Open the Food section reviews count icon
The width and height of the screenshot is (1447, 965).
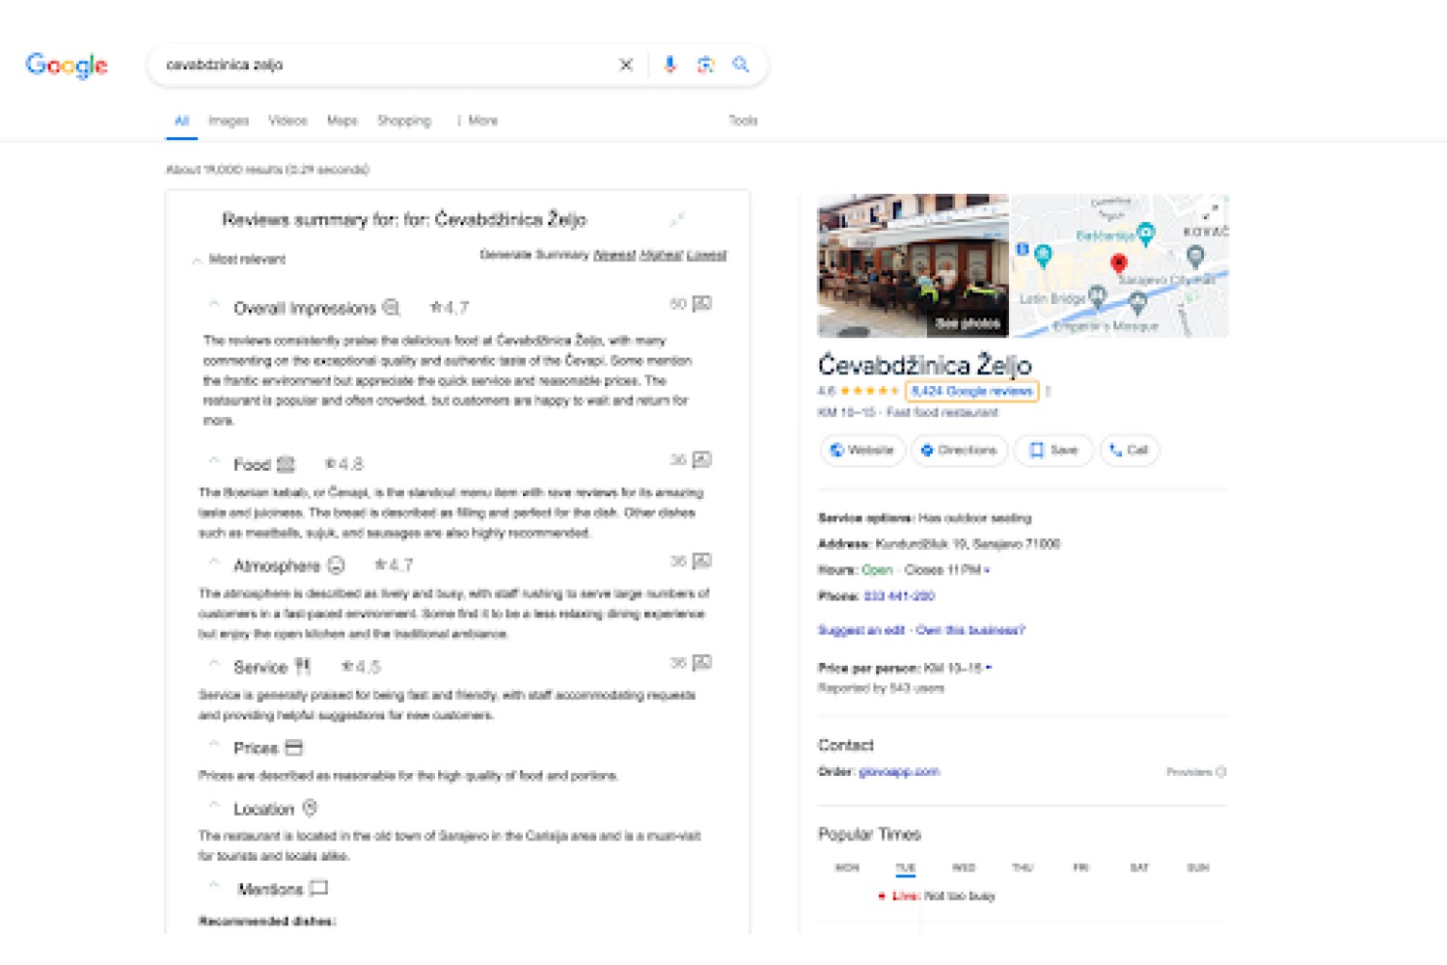(x=702, y=460)
